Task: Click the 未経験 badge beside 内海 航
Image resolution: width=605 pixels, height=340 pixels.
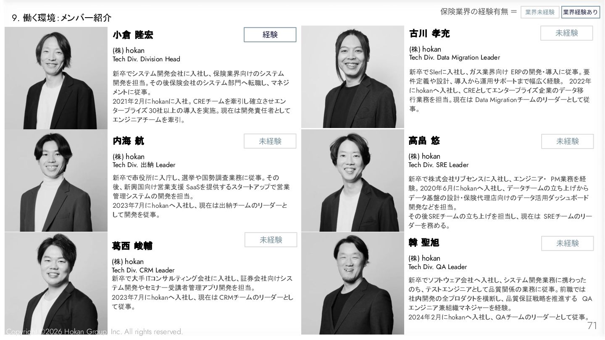Action: click(x=270, y=141)
